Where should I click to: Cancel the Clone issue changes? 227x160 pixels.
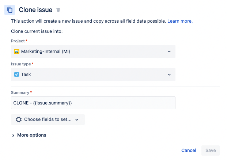(x=189, y=150)
